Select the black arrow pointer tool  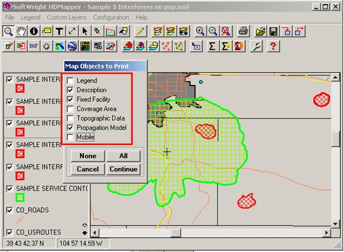click(x=85, y=31)
